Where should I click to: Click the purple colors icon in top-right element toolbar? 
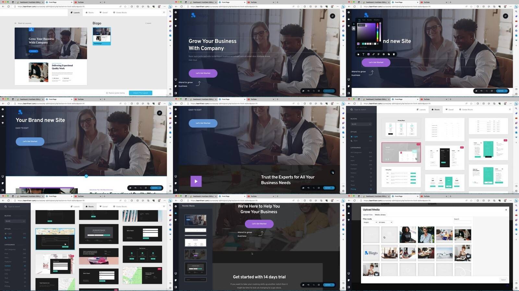pos(368,54)
